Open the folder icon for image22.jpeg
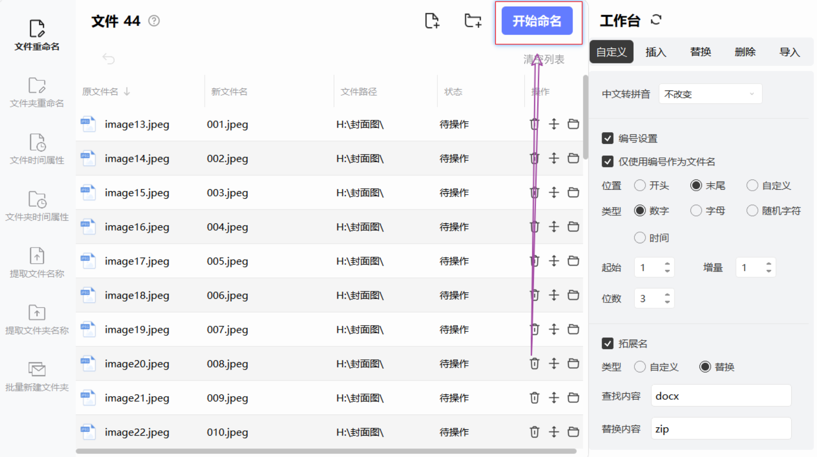817x457 pixels. coord(573,432)
